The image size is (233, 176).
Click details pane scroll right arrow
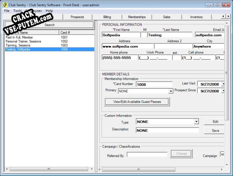[x=222, y=169]
